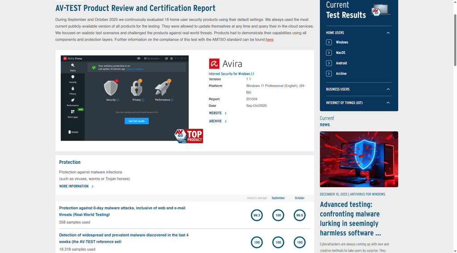
Task: Click the October column header
Action: point(299,198)
